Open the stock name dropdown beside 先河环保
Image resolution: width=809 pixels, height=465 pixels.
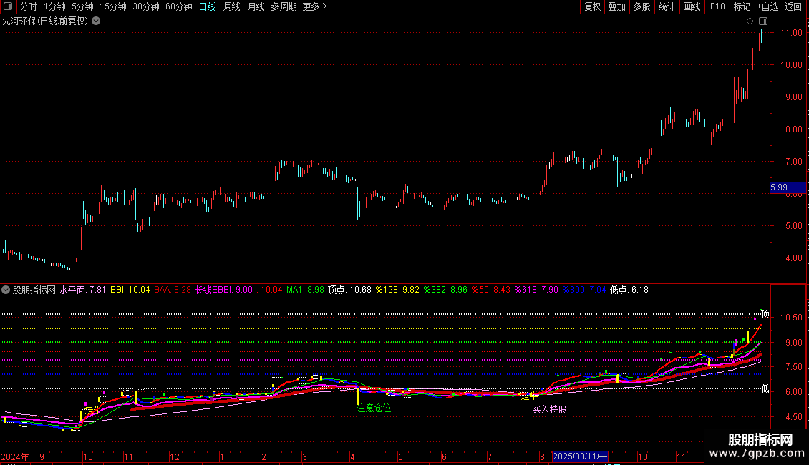click(96, 21)
